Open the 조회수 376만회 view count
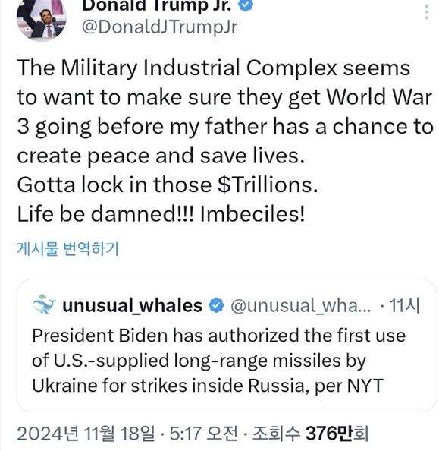 (310, 434)
